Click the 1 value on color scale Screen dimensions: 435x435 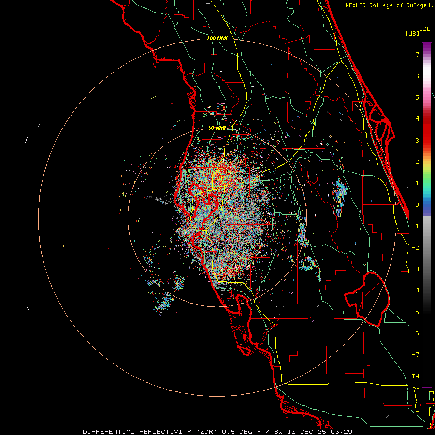tap(417, 183)
